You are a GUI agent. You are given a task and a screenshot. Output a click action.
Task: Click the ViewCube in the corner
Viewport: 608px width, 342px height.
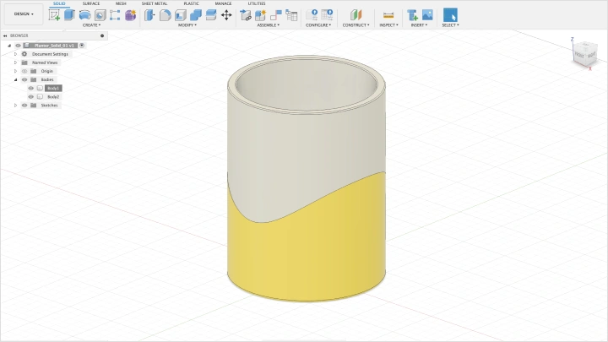click(582, 53)
